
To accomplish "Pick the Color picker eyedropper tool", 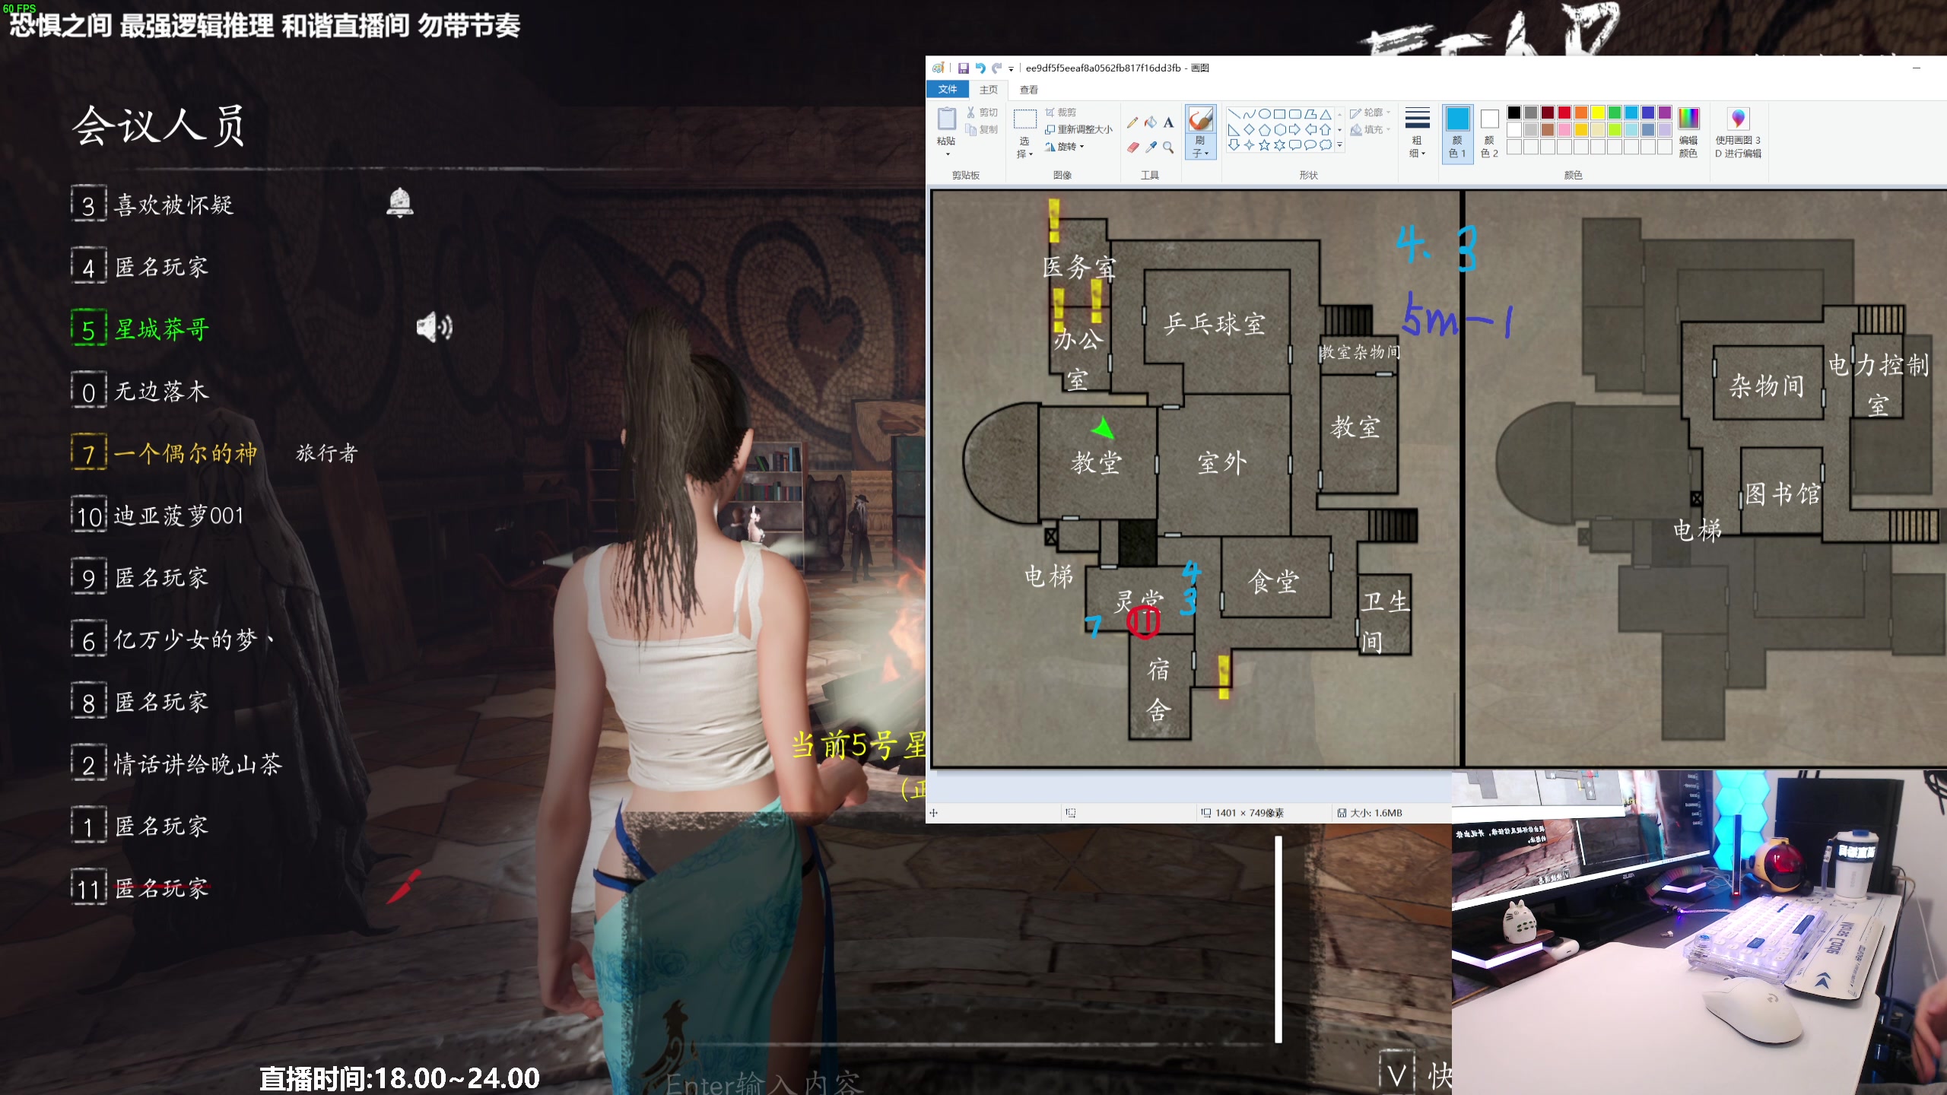I will [1151, 147].
